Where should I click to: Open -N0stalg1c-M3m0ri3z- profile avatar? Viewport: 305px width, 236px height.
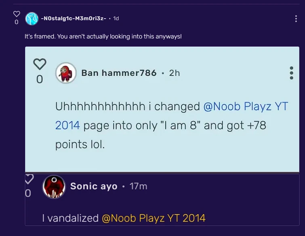(32, 19)
